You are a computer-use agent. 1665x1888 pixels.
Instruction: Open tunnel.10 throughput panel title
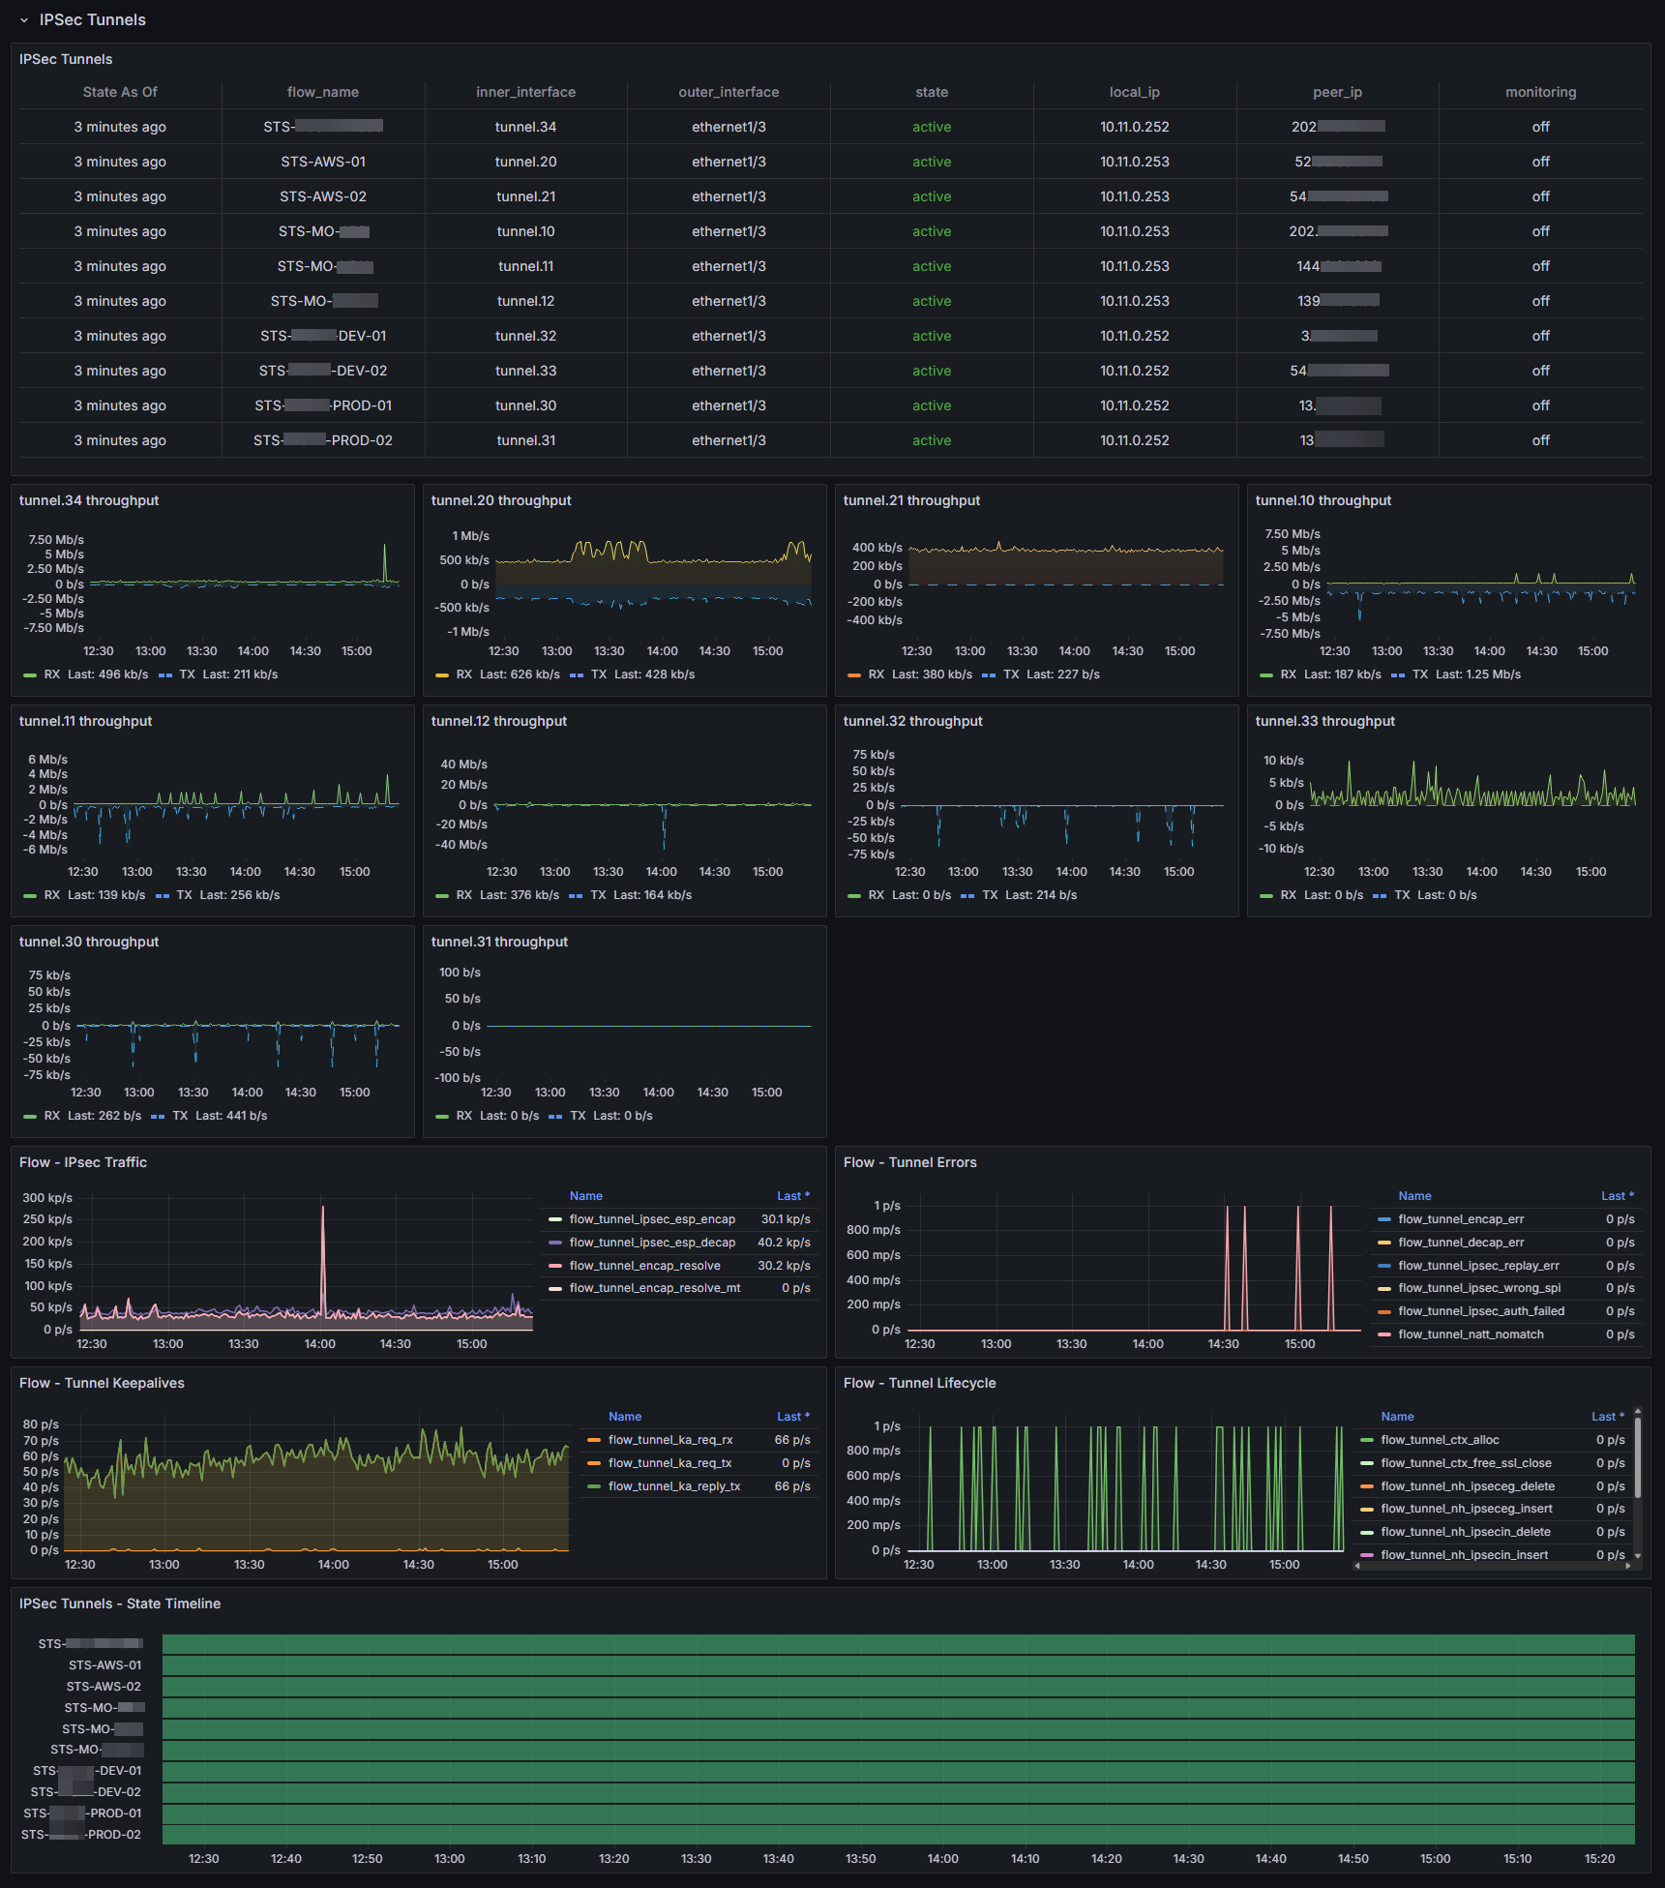1323,500
